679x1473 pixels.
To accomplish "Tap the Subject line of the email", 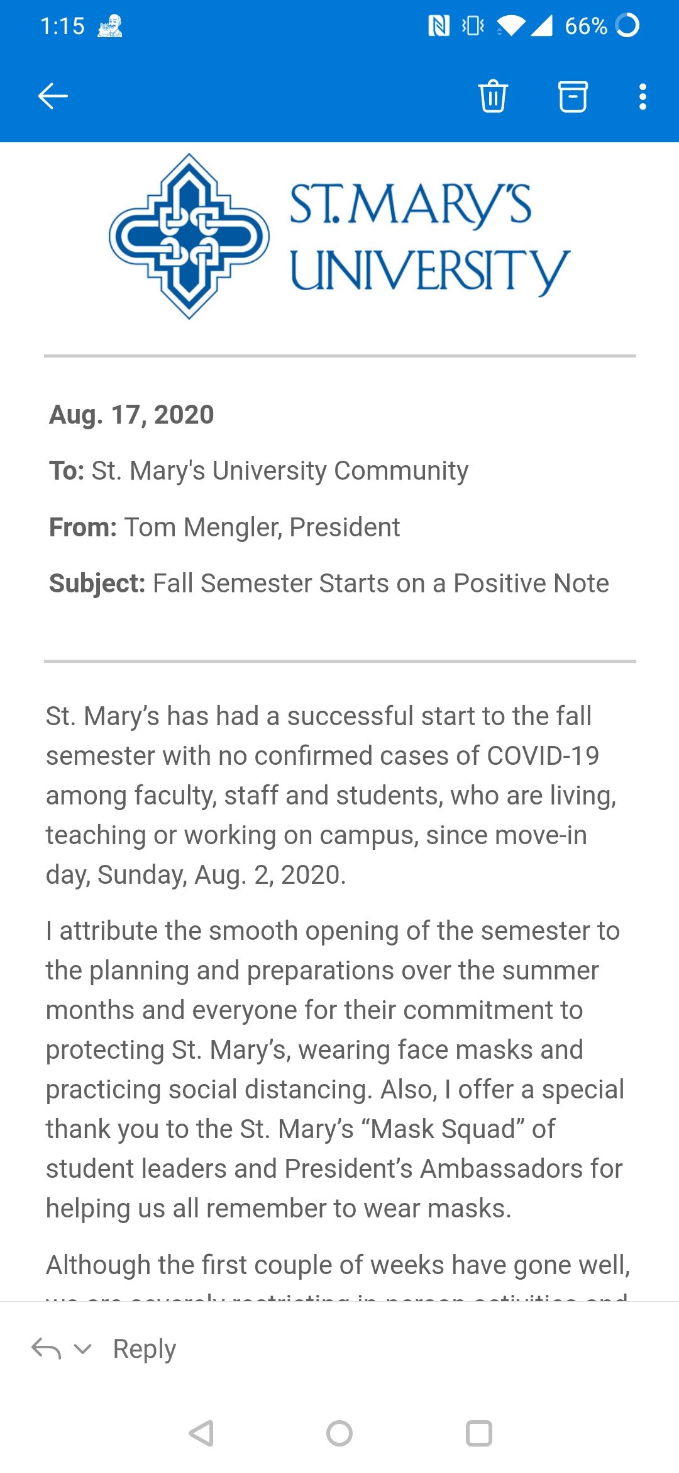I will click(329, 584).
